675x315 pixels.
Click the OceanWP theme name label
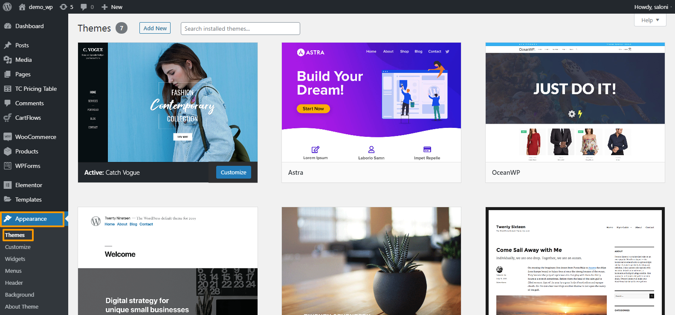pos(506,173)
